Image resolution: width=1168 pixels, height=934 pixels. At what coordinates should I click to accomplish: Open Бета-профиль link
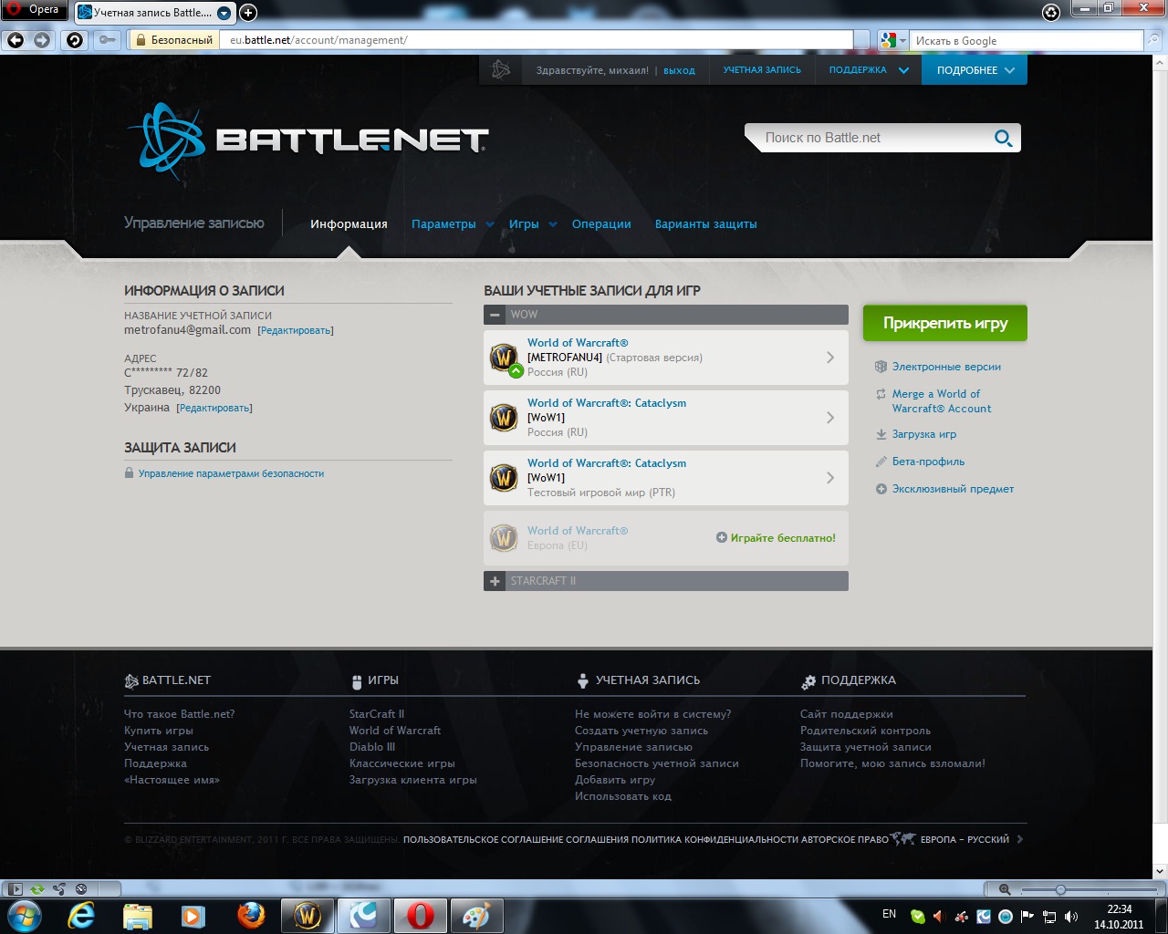tap(928, 462)
